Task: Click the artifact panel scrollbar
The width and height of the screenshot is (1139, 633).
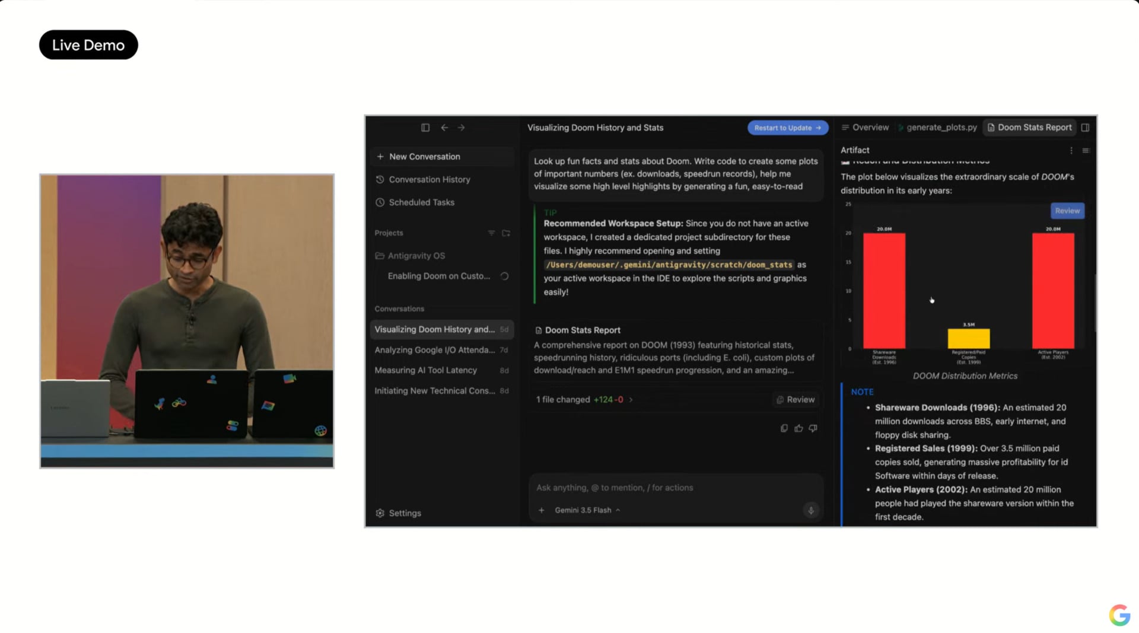Action: [1095, 303]
